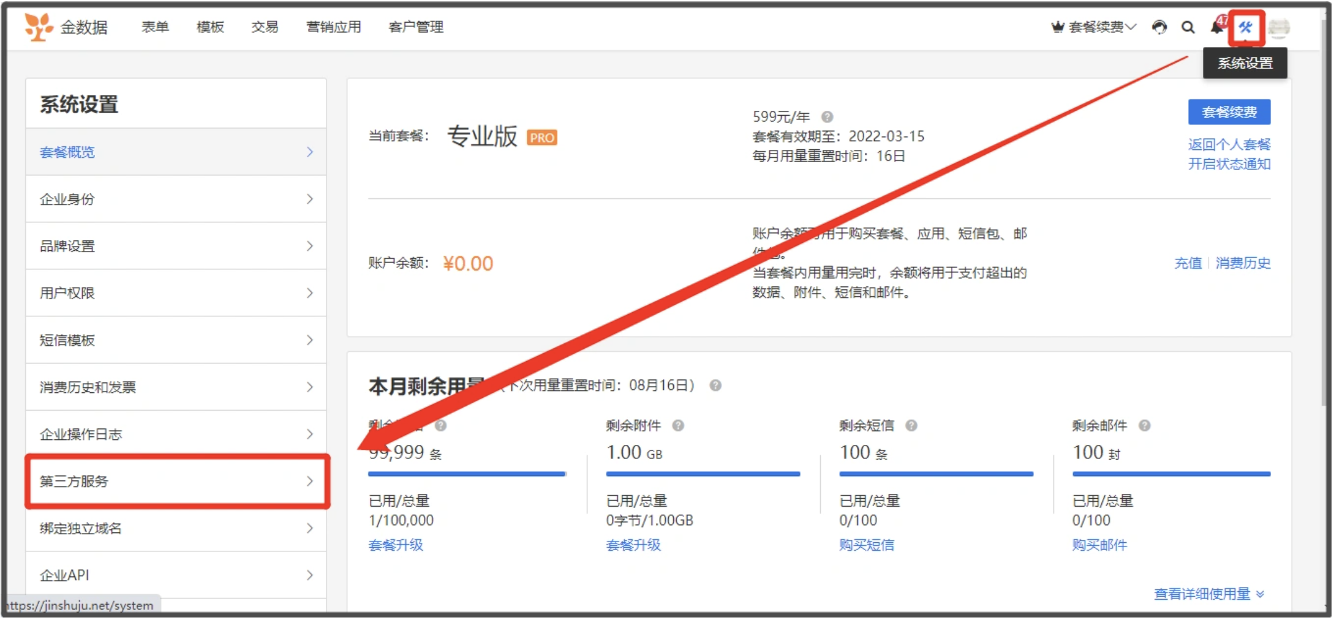Click help icon next to 599元/年
The width and height of the screenshot is (1334, 623).
point(827,117)
